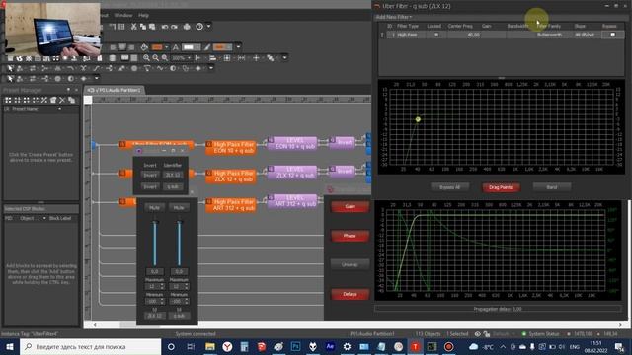632x355 pixels.
Task: Click the Help question-mark circle icon
Action: tap(199, 27)
